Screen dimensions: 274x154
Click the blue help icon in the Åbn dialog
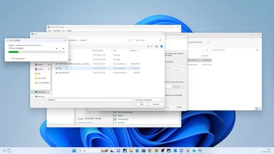click(161, 47)
